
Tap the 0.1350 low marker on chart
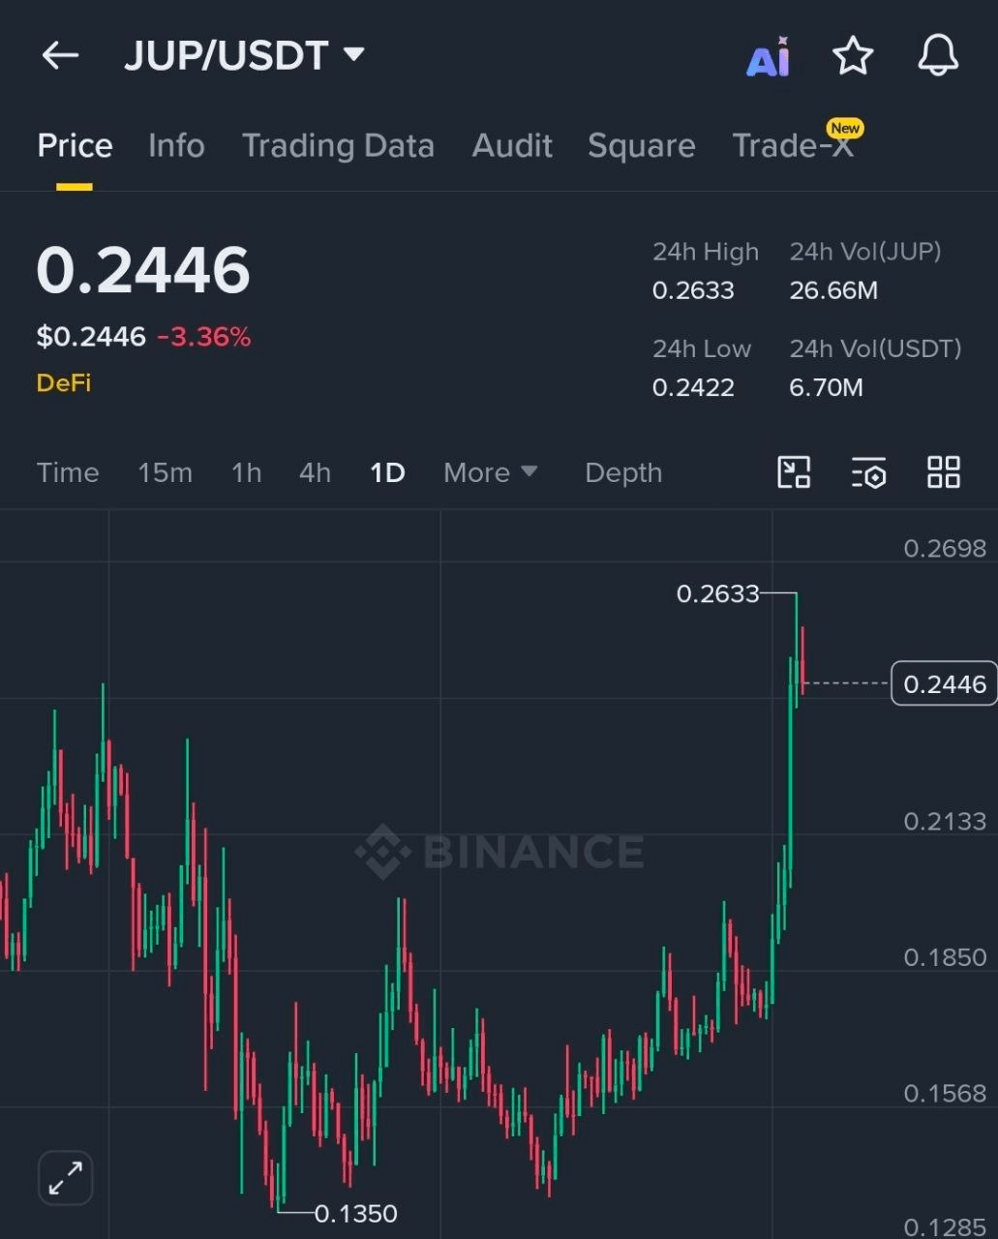[x=355, y=1213]
